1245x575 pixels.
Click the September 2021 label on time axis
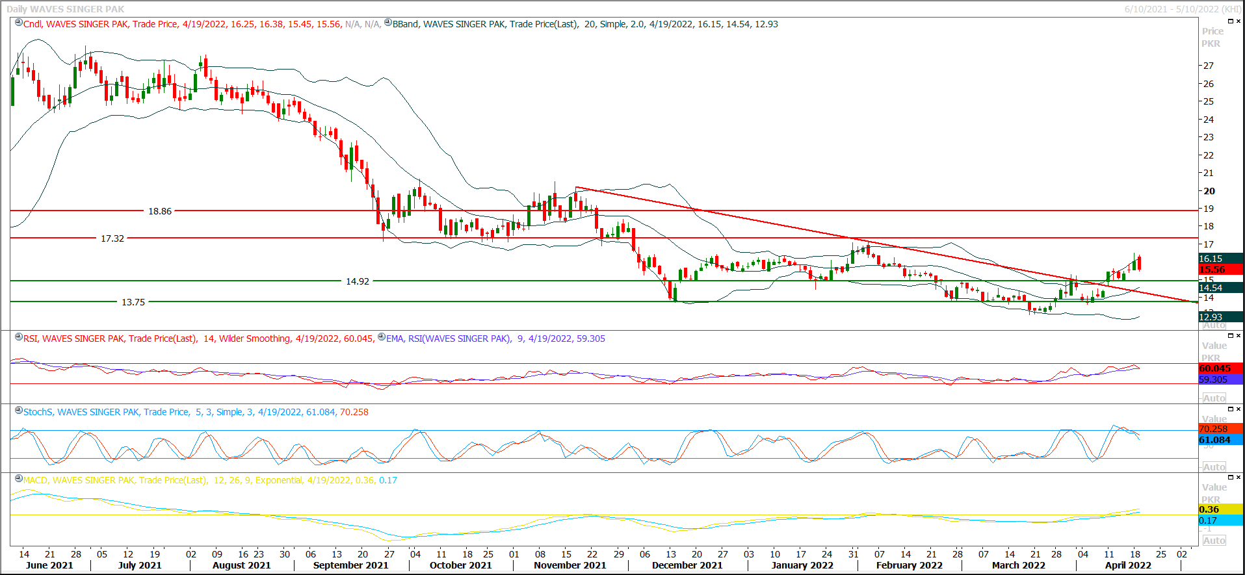pyautogui.click(x=350, y=565)
